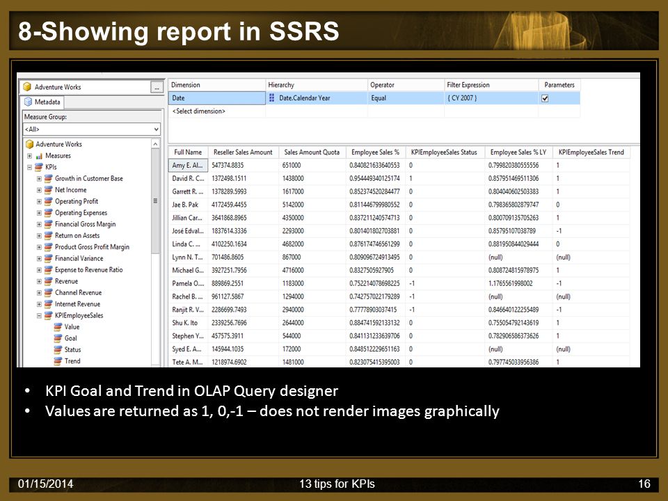Click the Return on Assets KPI icon
Image resolution: width=668 pixels, height=501 pixels.
[49, 236]
